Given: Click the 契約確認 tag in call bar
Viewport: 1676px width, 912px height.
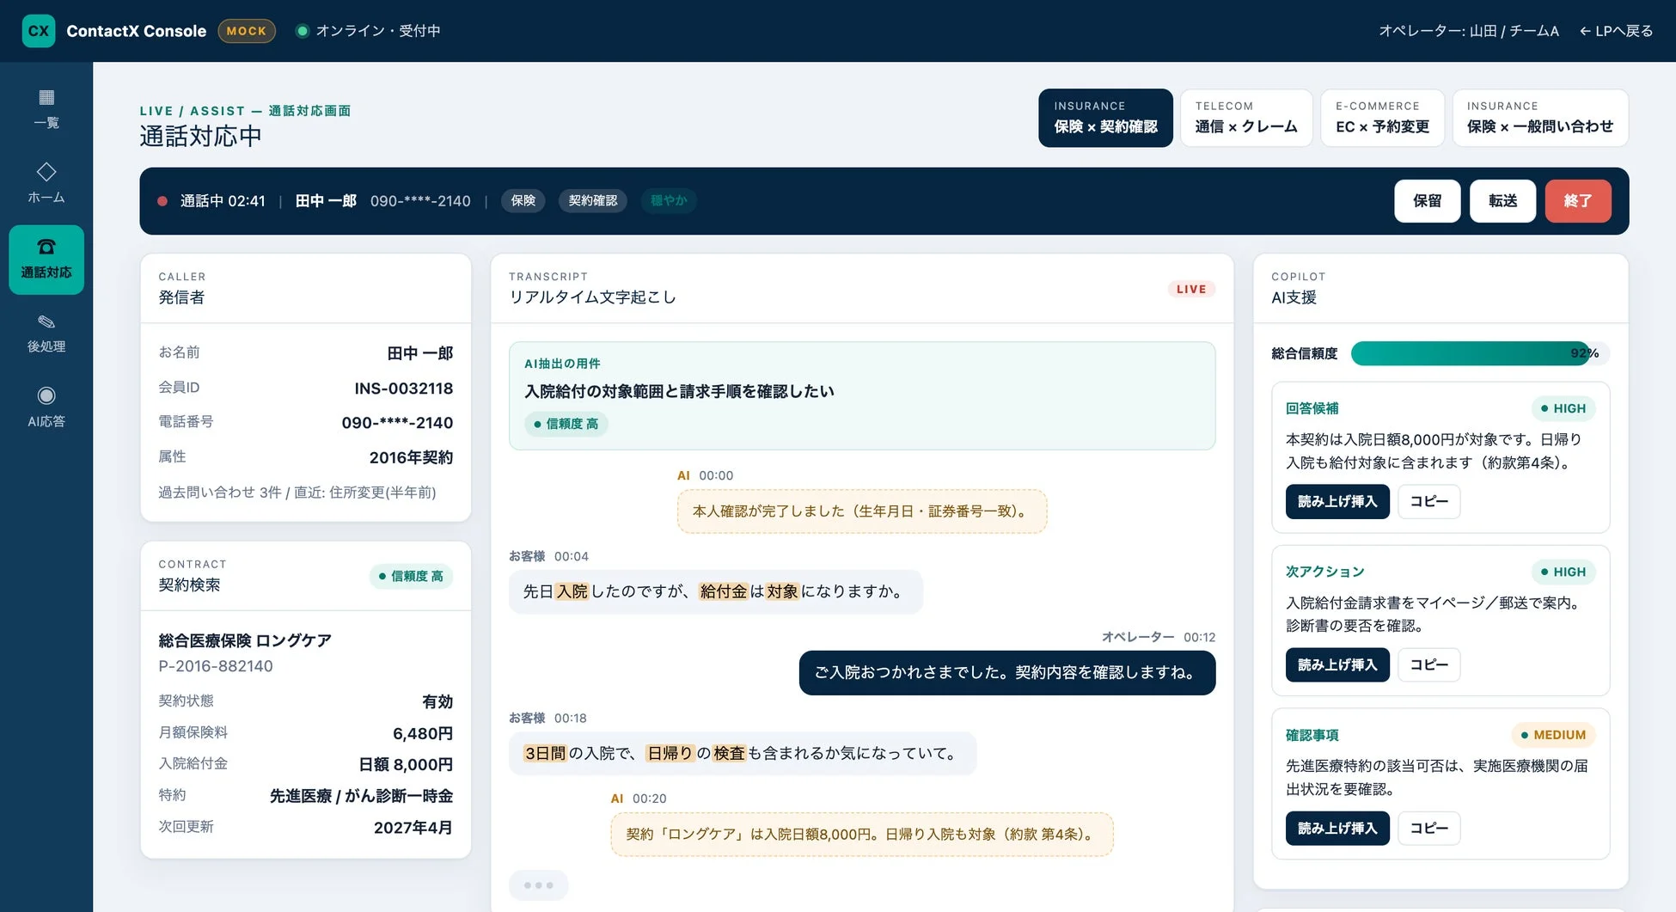Looking at the screenshot, I should tap(593, 201).
